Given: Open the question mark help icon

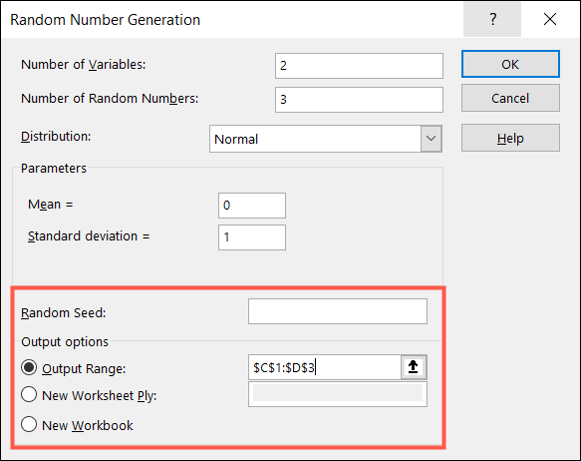Looking at the screenshot, I should pyautogui.click(x=492, y=19).
